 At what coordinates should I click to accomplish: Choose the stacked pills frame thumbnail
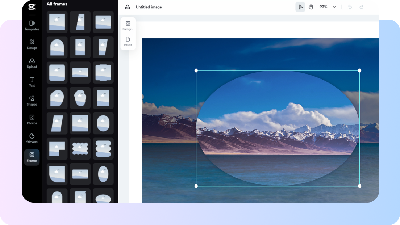tap(103, 149)
